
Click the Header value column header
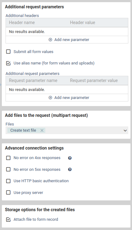[x=83, y=23]
